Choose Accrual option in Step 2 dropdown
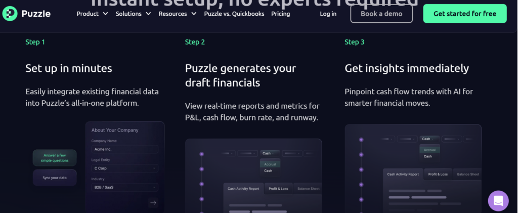Image resolution: width=518 pixels, height=213 pixels. [270, 164]
